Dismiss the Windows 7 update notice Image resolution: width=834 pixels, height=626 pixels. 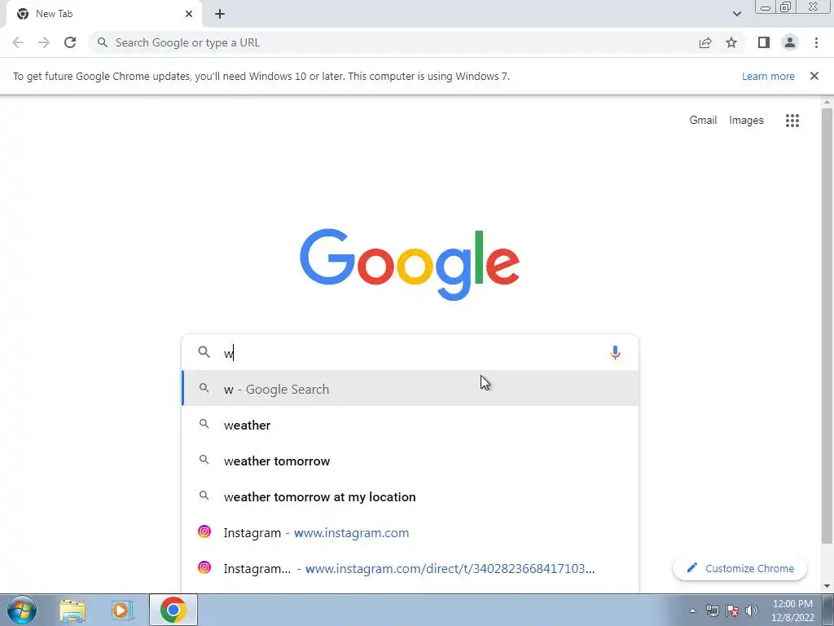(x=814, y=76)
